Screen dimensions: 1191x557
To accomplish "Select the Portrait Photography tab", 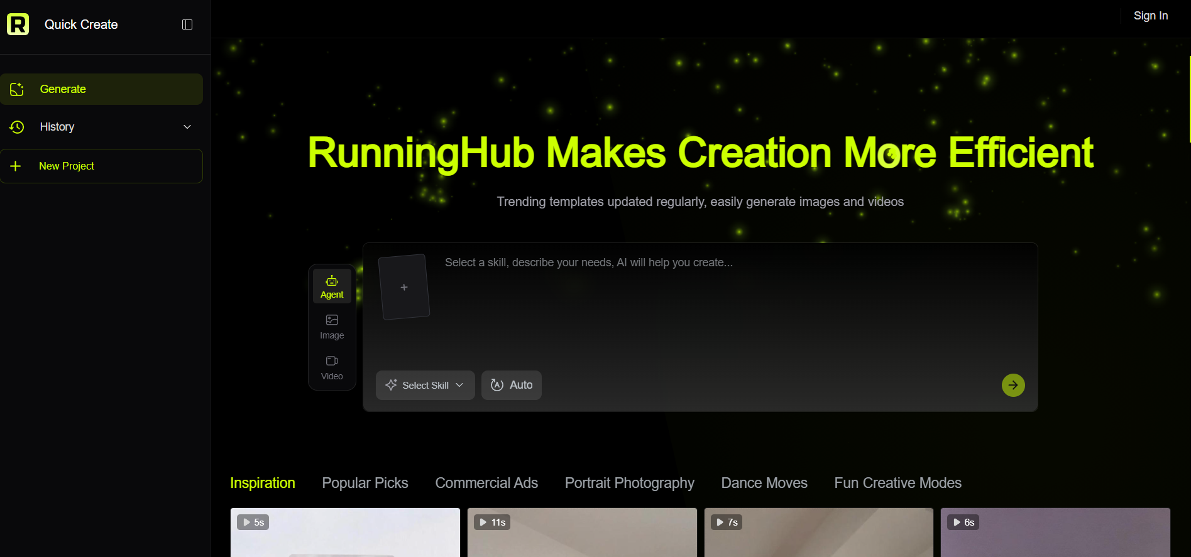I will click(x=629, y=483).
